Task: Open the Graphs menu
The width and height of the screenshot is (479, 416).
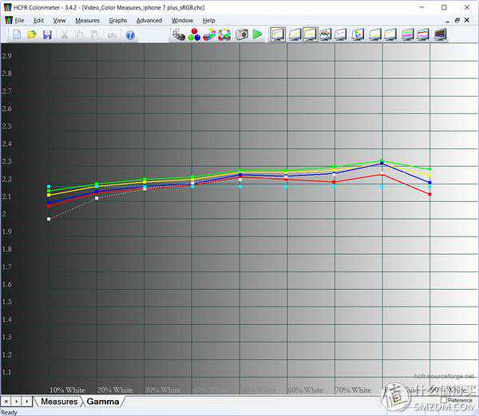Action: 117,20
